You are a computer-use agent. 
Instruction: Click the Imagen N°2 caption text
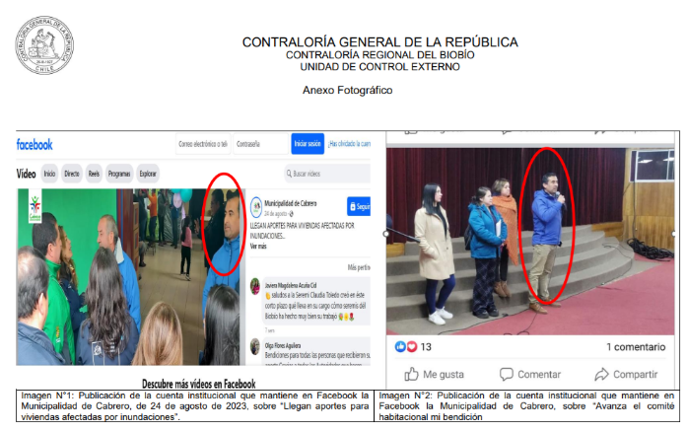526,405
